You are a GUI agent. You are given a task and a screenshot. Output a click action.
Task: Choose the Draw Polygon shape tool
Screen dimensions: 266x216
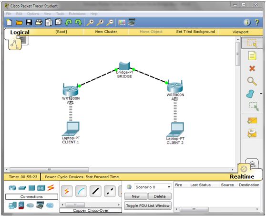[250, 94]
